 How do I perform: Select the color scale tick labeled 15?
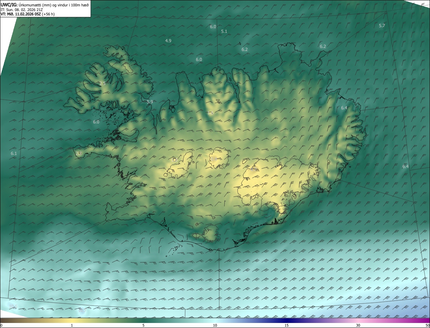click(287, 326)
